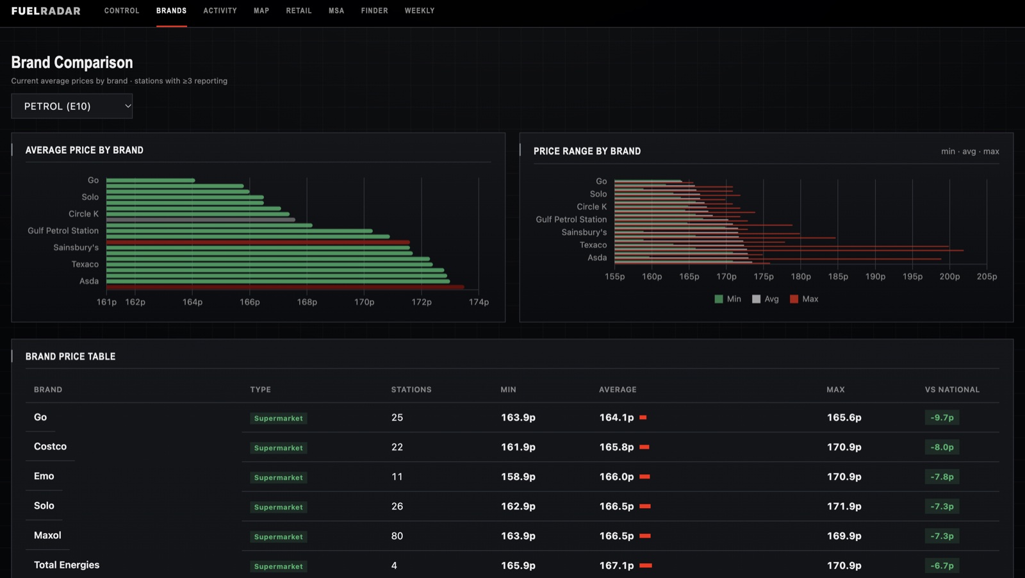Sort table by Stations column header
1025x578 pixels.
[411, 390]
